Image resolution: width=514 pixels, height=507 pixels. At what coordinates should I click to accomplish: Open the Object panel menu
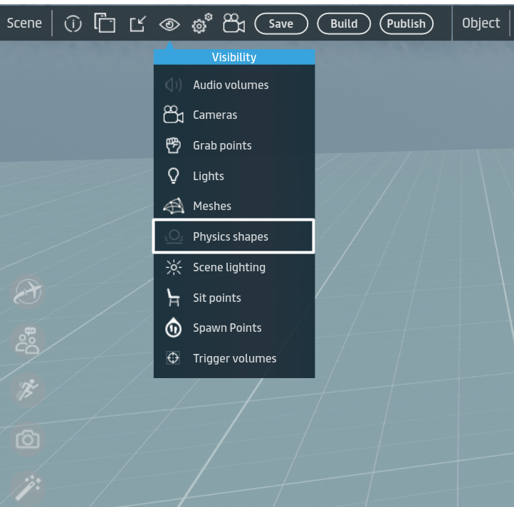481,23
